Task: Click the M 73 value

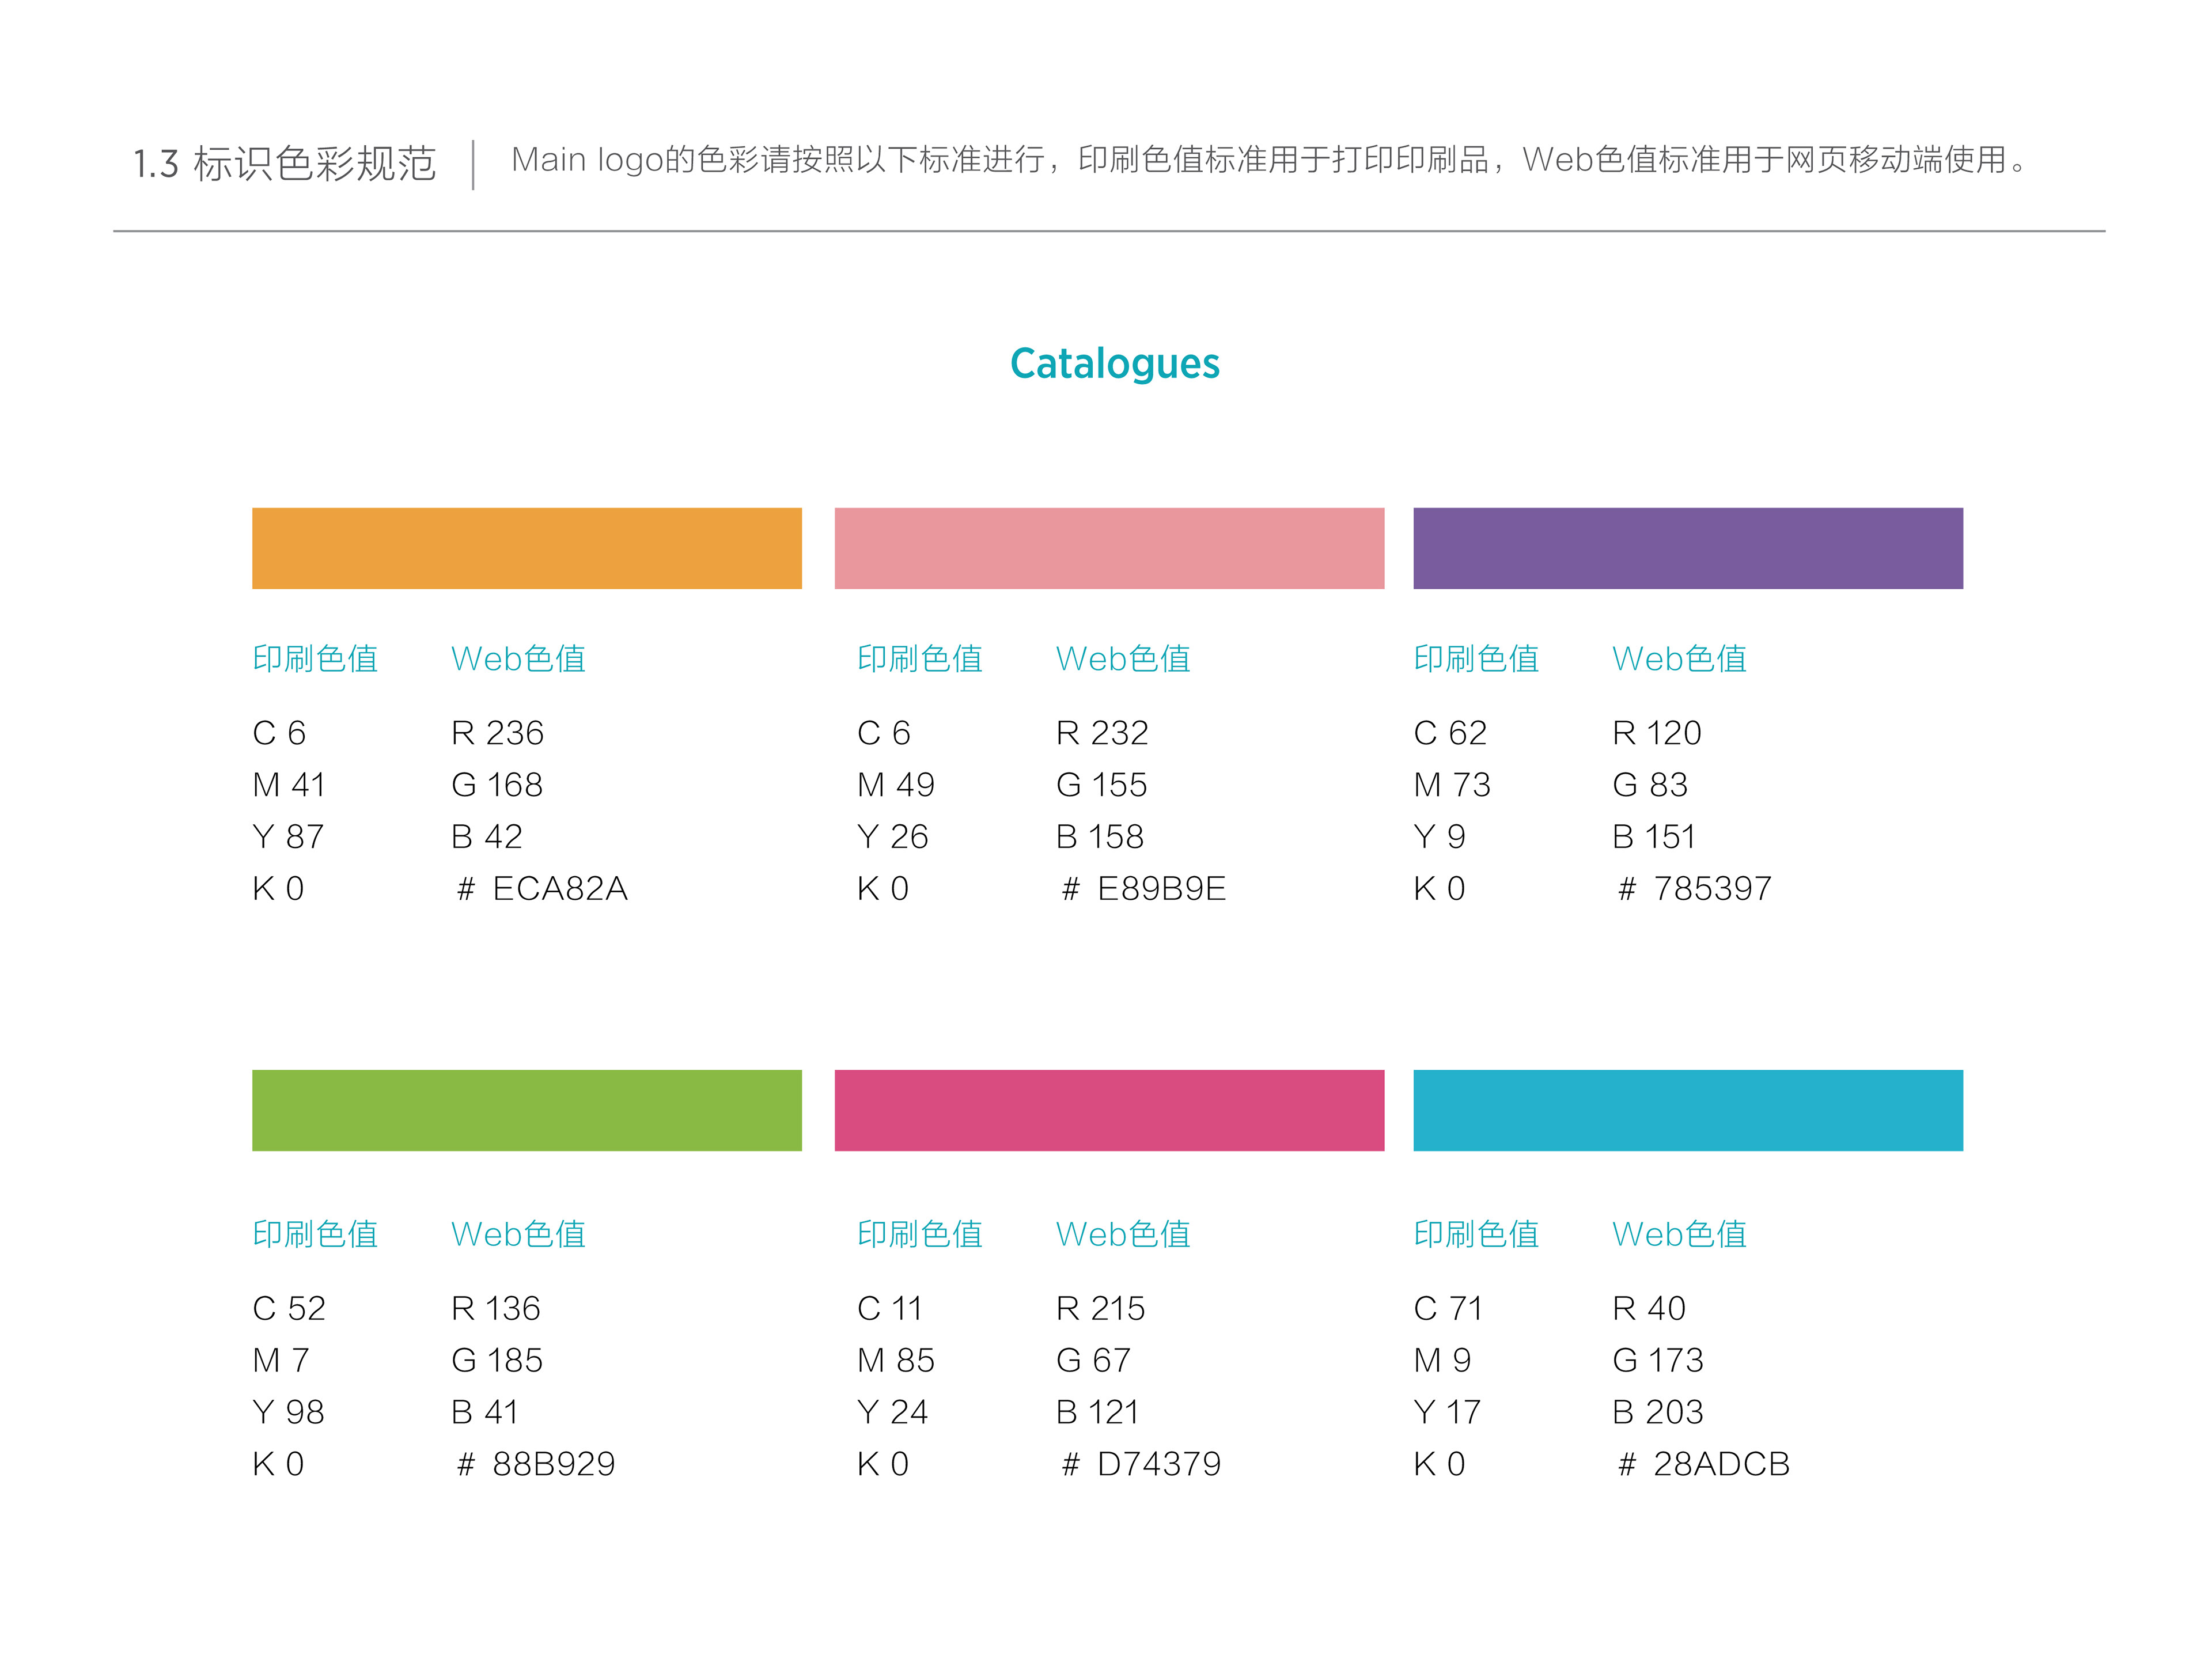Action: [x=1452, y=785]
